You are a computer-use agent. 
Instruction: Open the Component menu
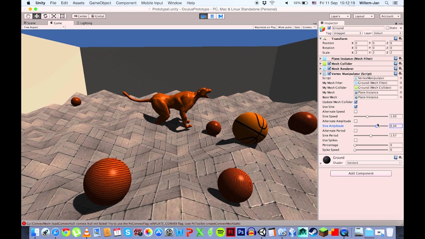tap(126, 3)
